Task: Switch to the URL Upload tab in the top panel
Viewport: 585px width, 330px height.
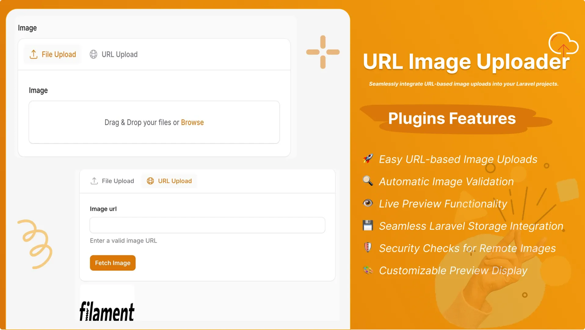Action: pyautogui.click(x=119, y=54)
